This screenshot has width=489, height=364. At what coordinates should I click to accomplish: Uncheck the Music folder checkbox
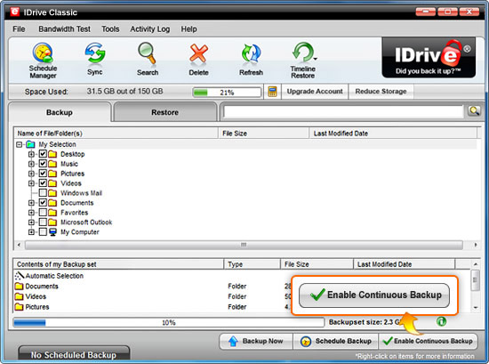tap(43, 164)
